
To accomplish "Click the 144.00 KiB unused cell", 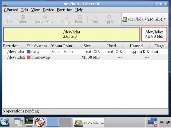I will pos(139,52).
